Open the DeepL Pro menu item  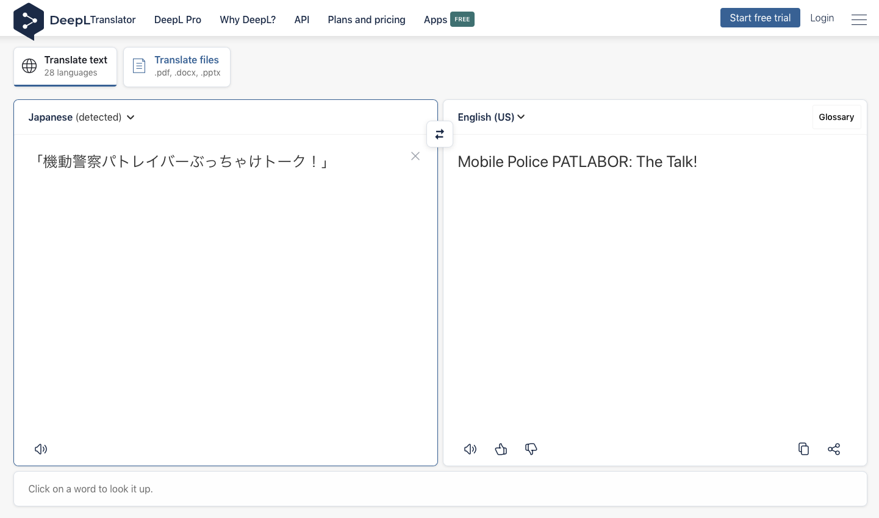click(178, 20)
